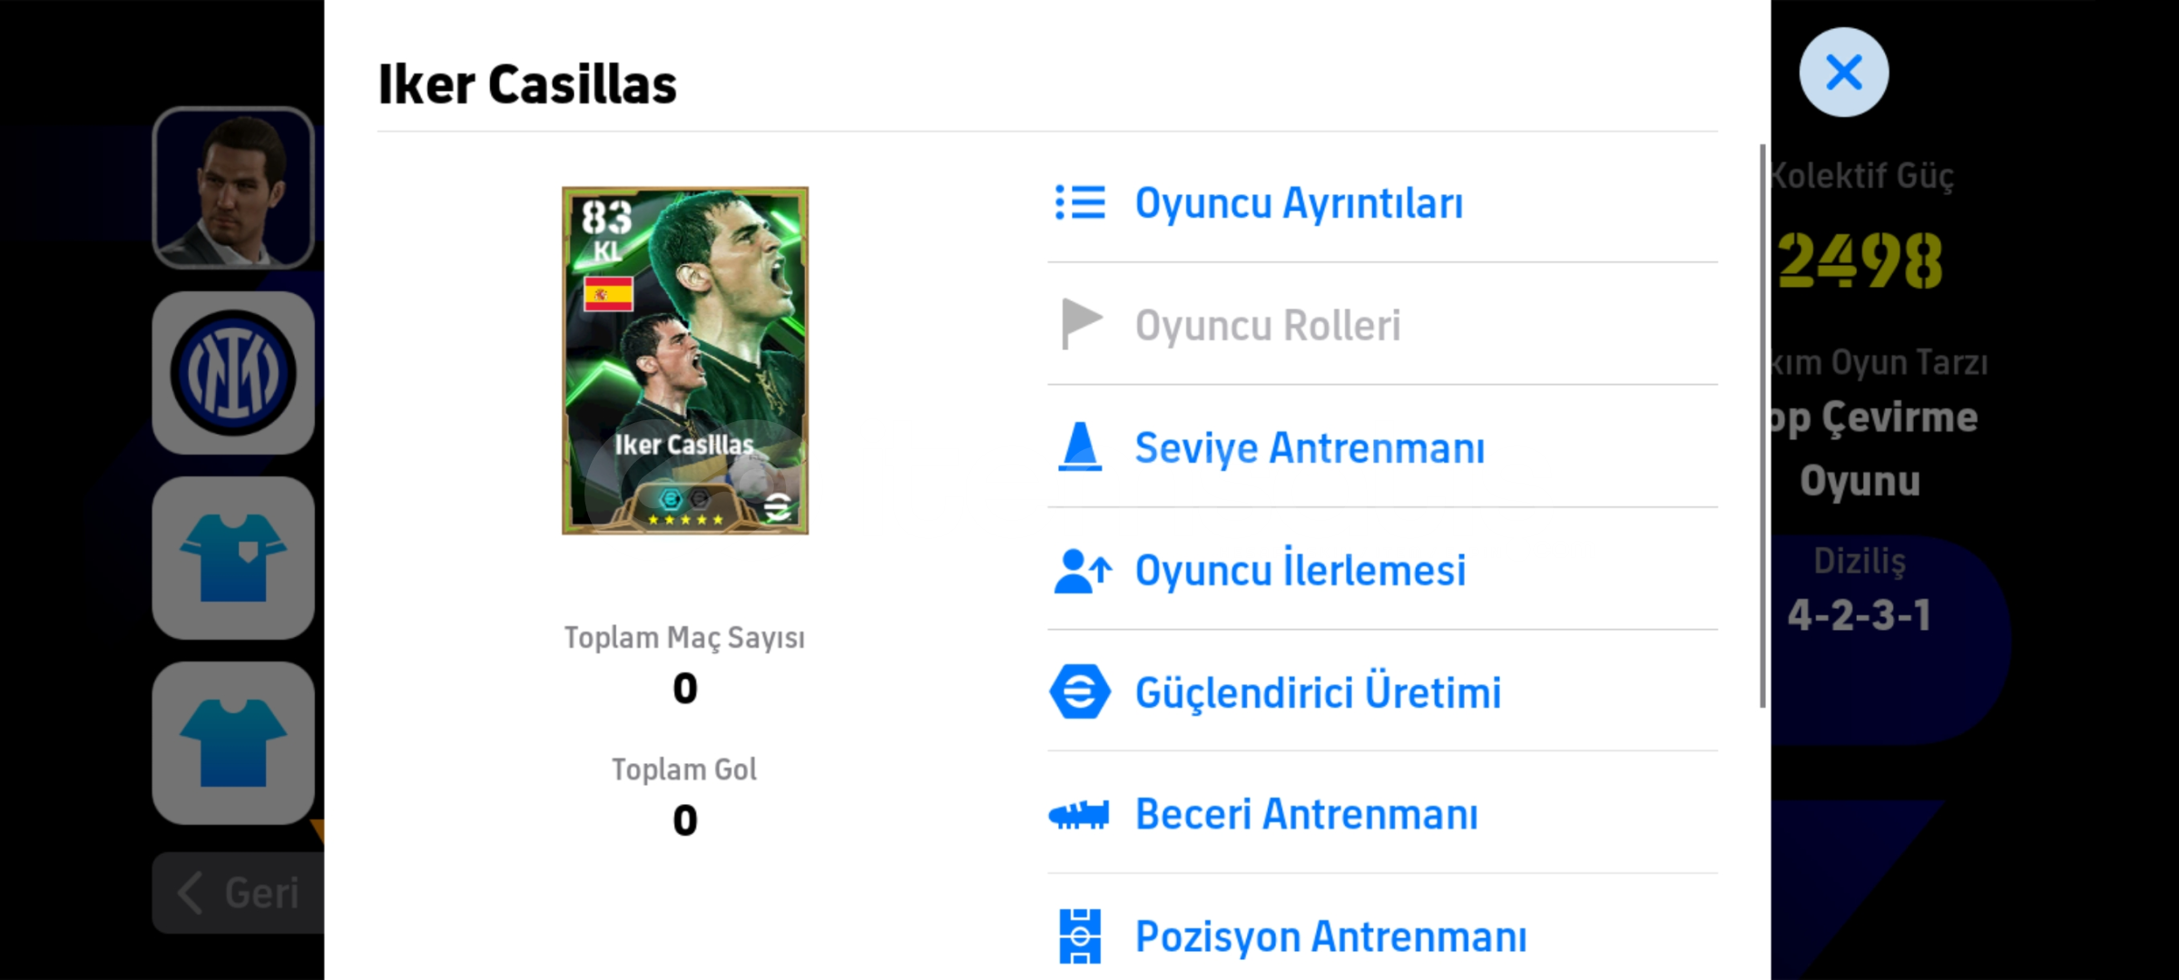Select the Inter club badge icon
Viewport: 2179px width, 980px height.
coord(233,373)
